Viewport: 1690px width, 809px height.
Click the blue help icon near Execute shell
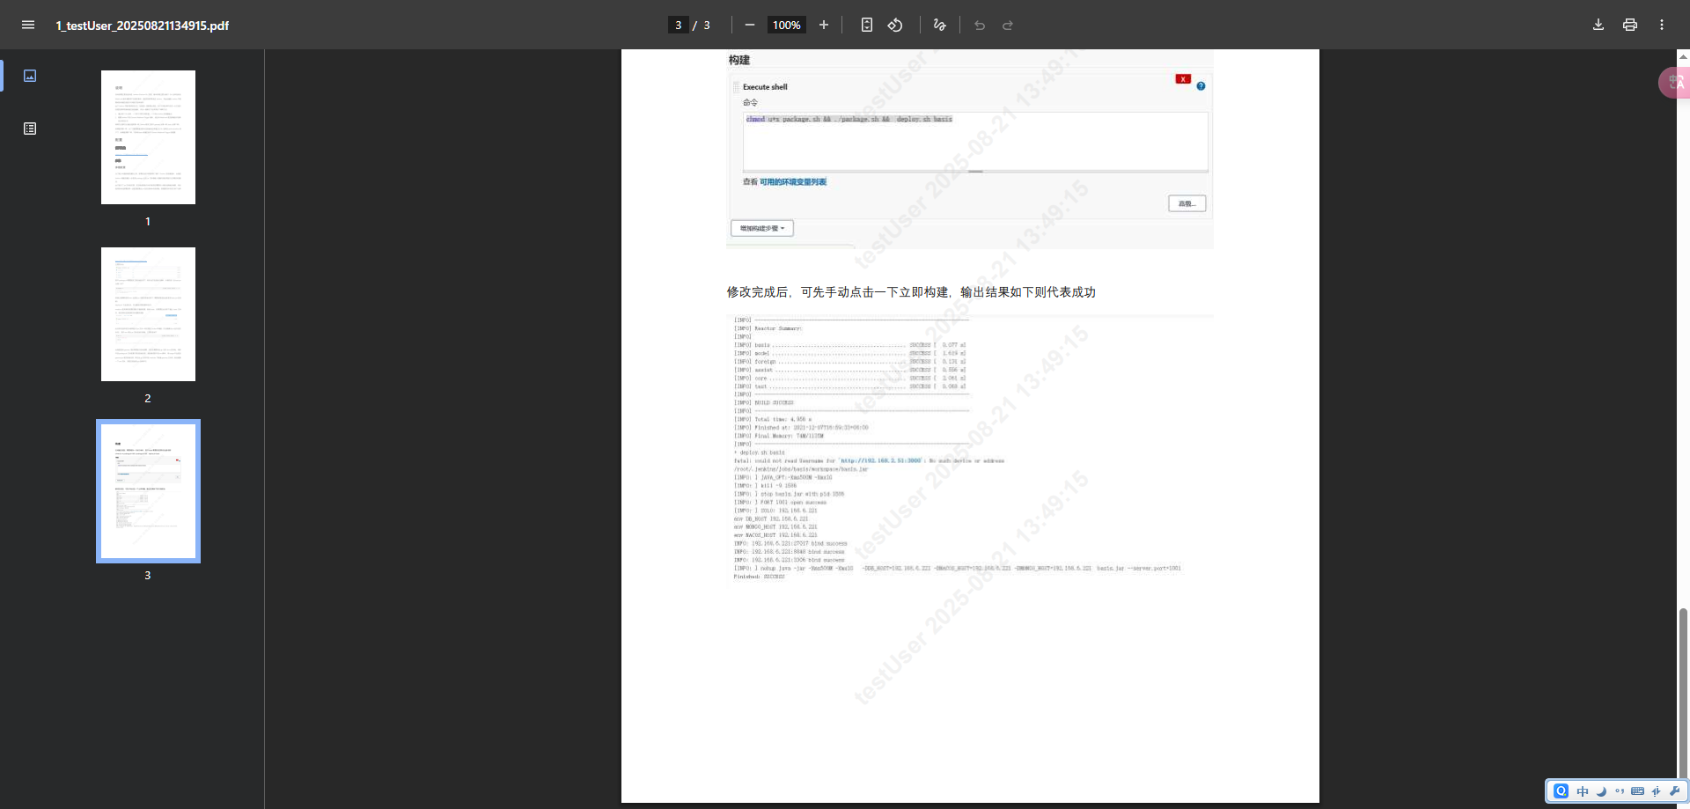coord(1201,86)
